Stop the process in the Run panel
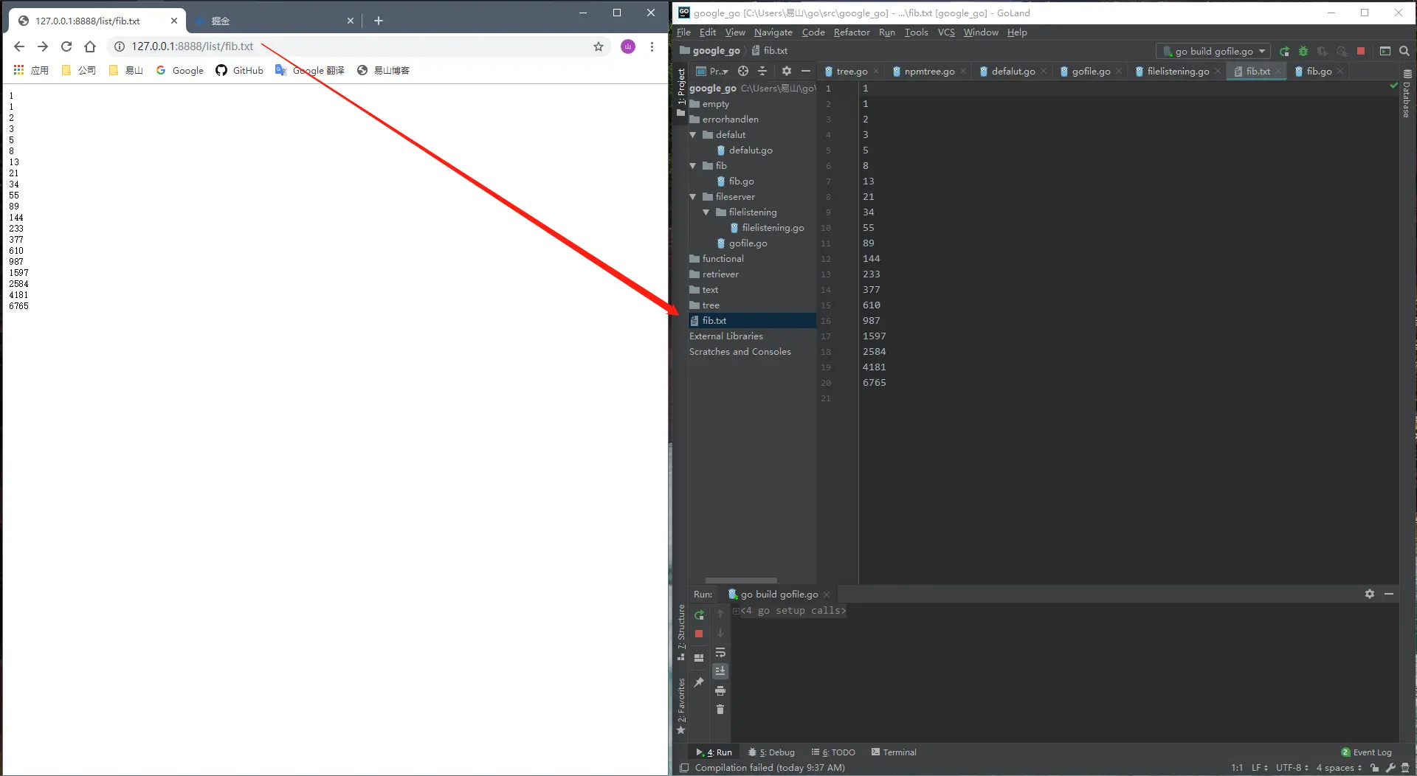The width and height of the screenshot is (1417, 776). coord(699,634)
